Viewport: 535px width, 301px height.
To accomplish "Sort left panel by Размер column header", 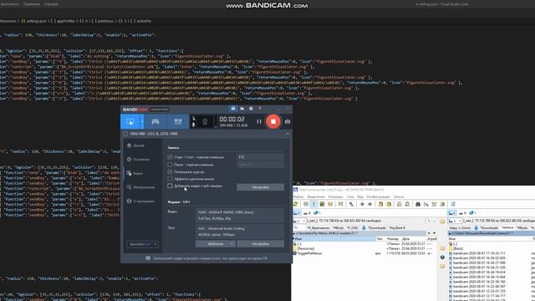I will pyautogui.click(x=392, y=239).
